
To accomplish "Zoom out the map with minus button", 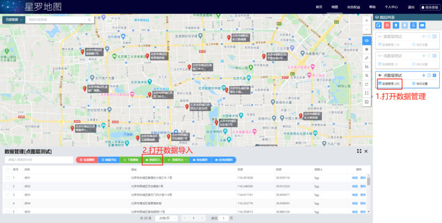I will pos(366,29).
